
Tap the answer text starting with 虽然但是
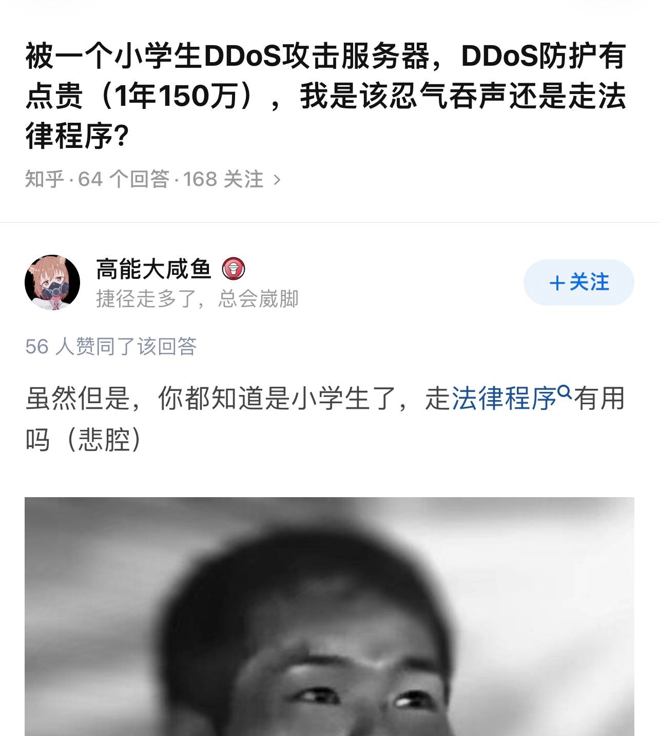[325, 419]
